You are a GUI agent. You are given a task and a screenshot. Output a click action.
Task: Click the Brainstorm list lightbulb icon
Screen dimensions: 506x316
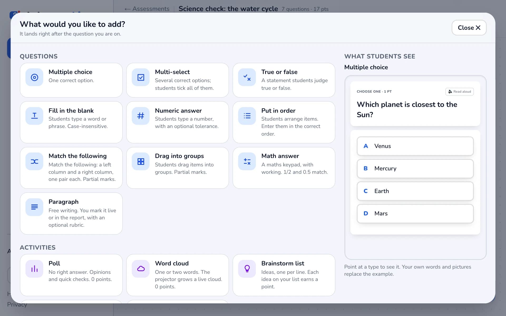click(x=247, y=269)
